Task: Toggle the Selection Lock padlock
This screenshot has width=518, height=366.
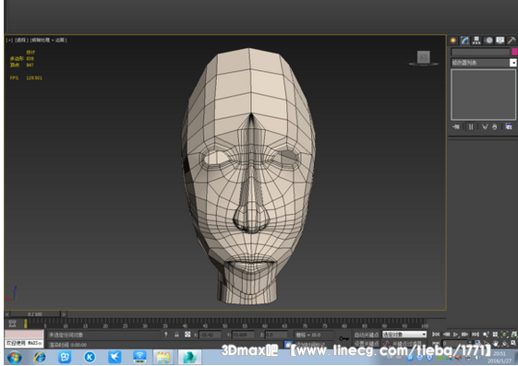Action: (176, 335)
